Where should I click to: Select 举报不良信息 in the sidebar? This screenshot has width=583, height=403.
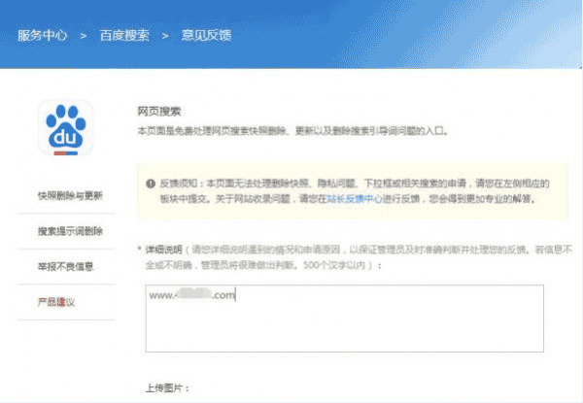[x=66, y=267]
